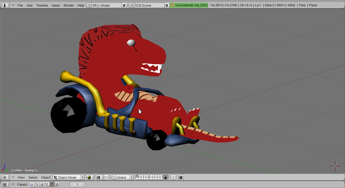Switch to the Object context panel icon
The height and width of the screenshot is (188, 345).
pos(47,184)
